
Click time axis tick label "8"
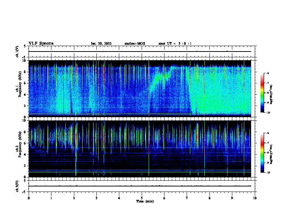[x=209, y=198]
